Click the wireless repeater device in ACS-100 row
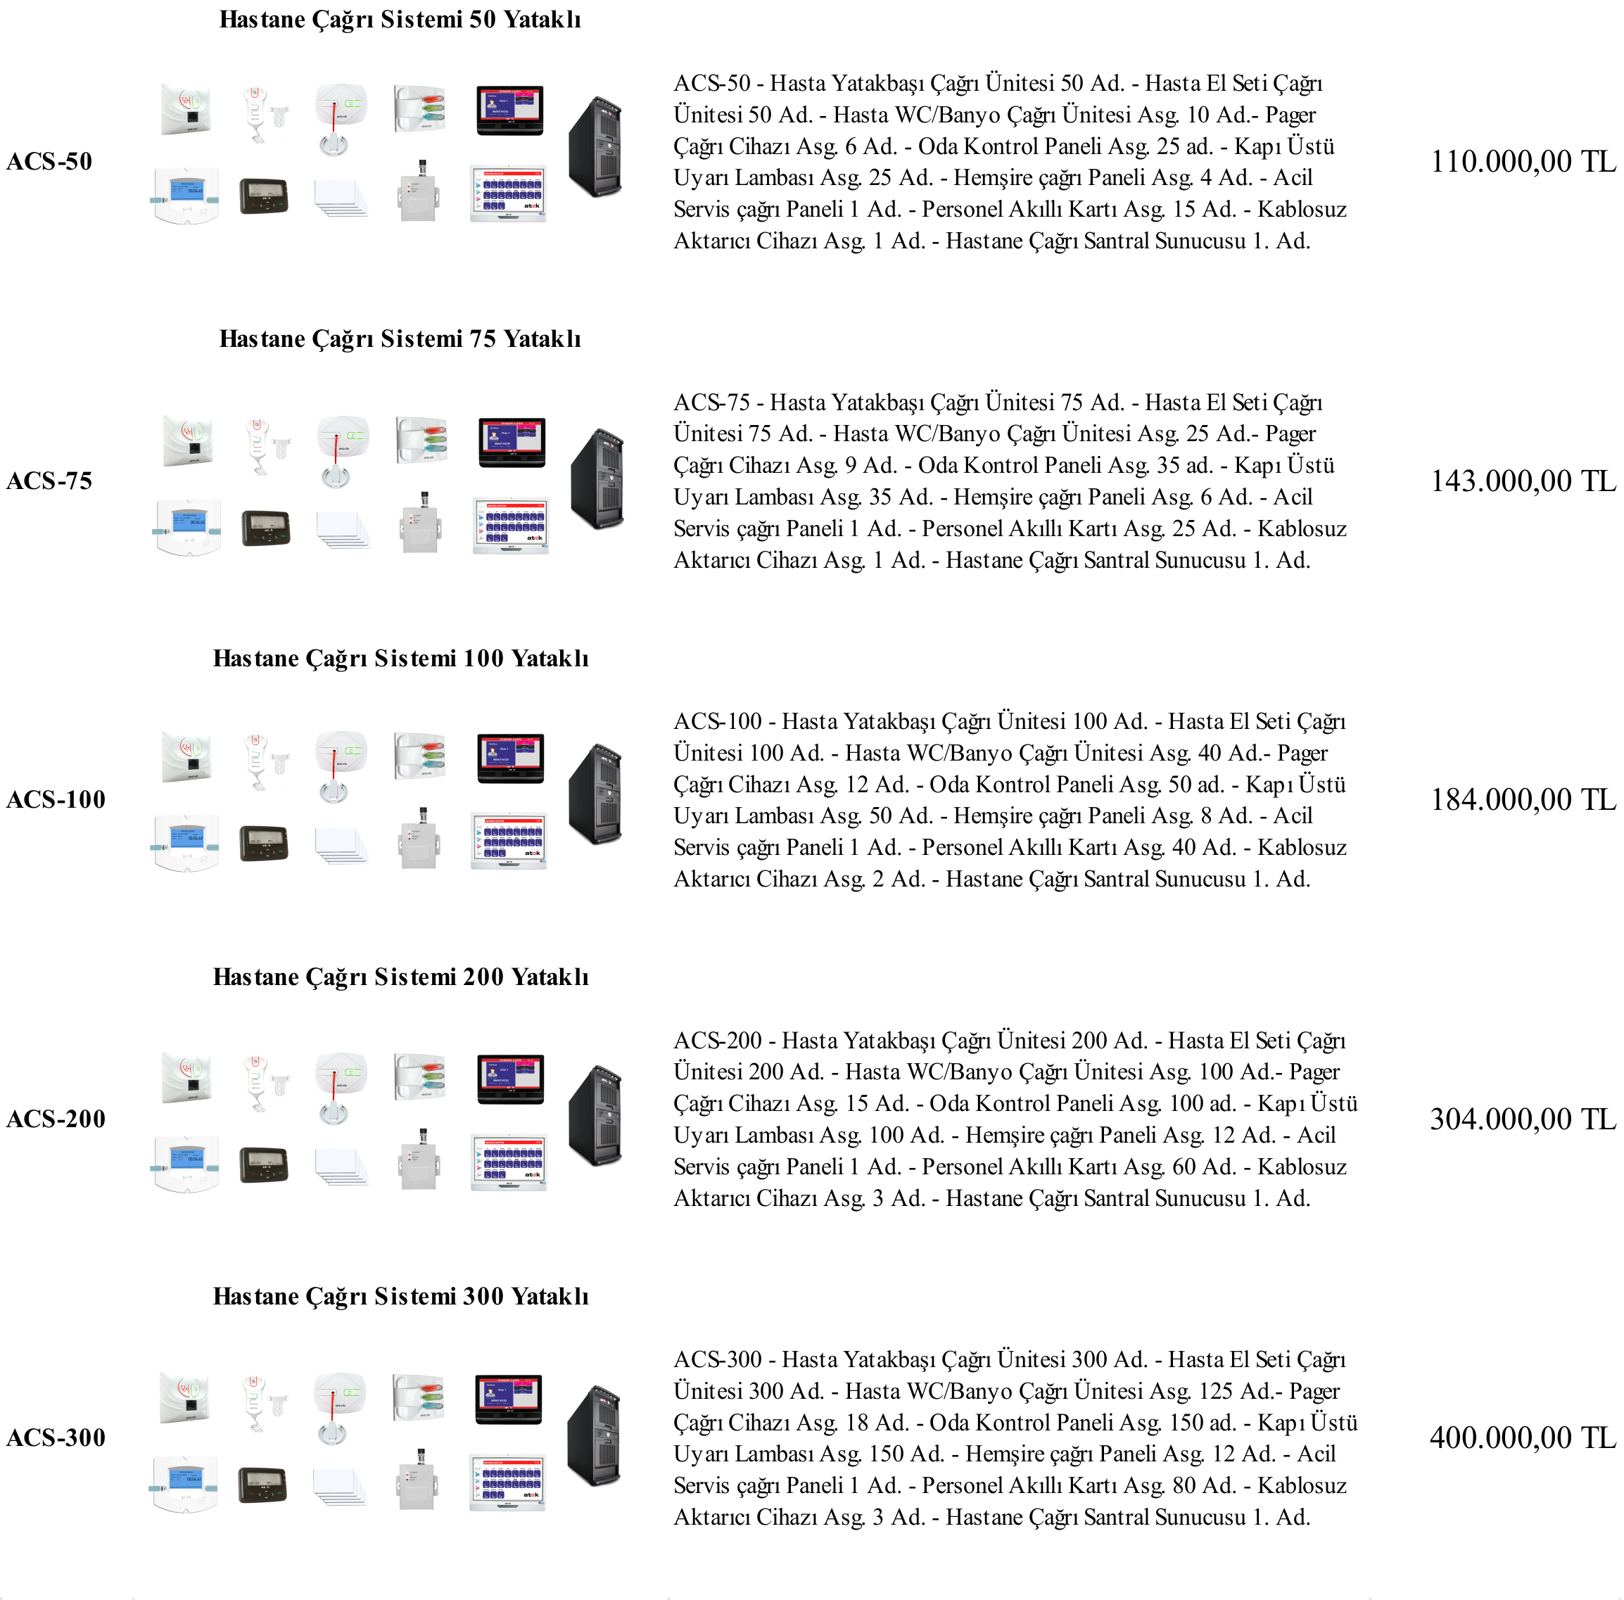Screen dimensions: 1624x1600 point(420,839)
